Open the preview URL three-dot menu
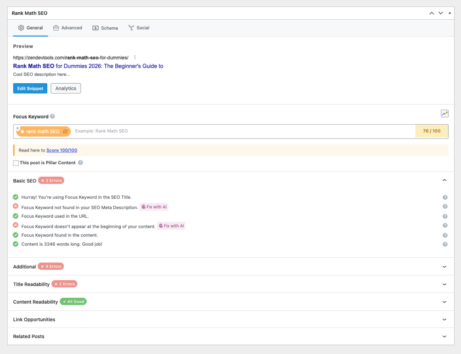Screen dimensions: 461x354 135,57
